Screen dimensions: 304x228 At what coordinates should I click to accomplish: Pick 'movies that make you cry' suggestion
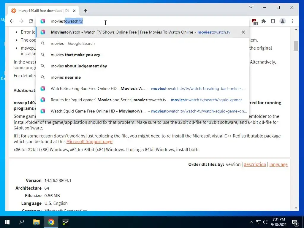(142, 55)
